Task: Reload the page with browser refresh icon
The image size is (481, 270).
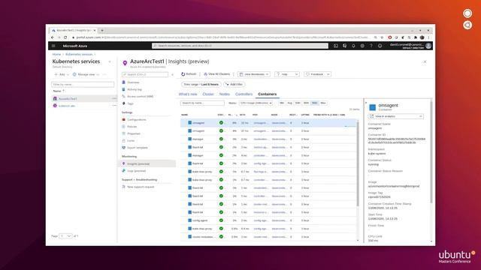Action: point(65,37)
